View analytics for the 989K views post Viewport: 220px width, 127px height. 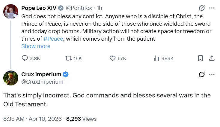156,58
